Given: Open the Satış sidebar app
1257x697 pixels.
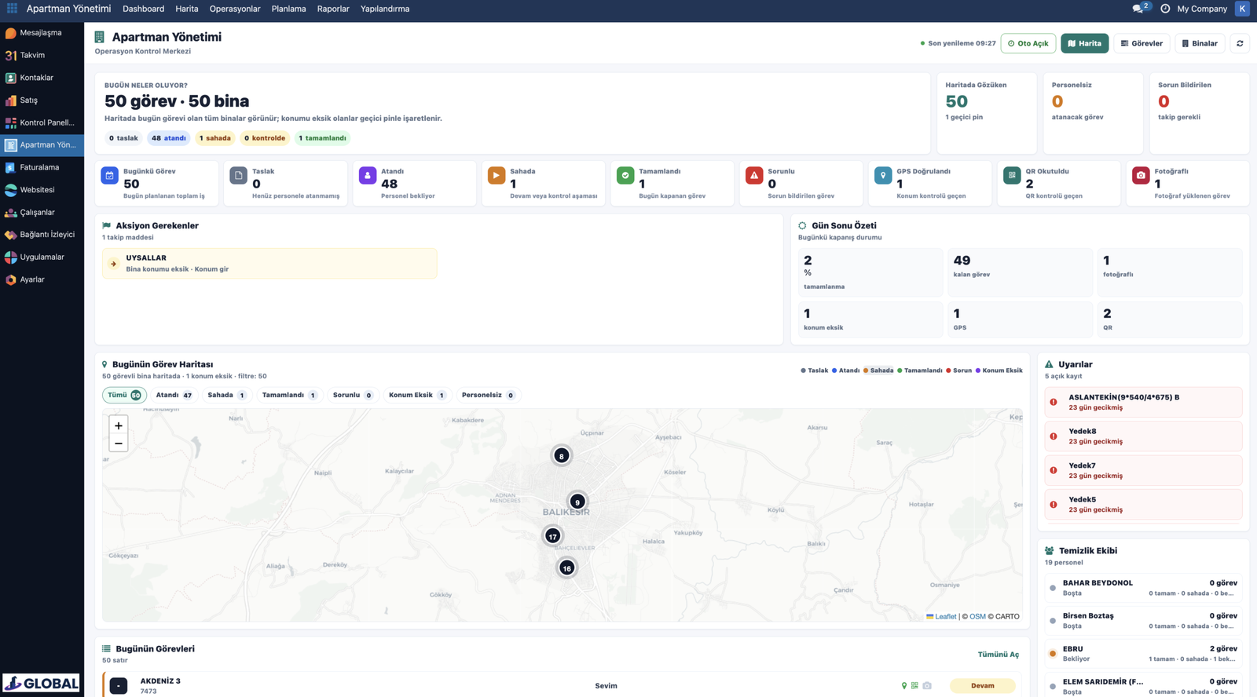Looking at the screenshot, I should point(42,100).
